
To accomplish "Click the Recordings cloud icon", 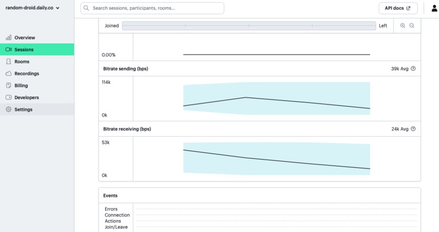I will (9, 74).
